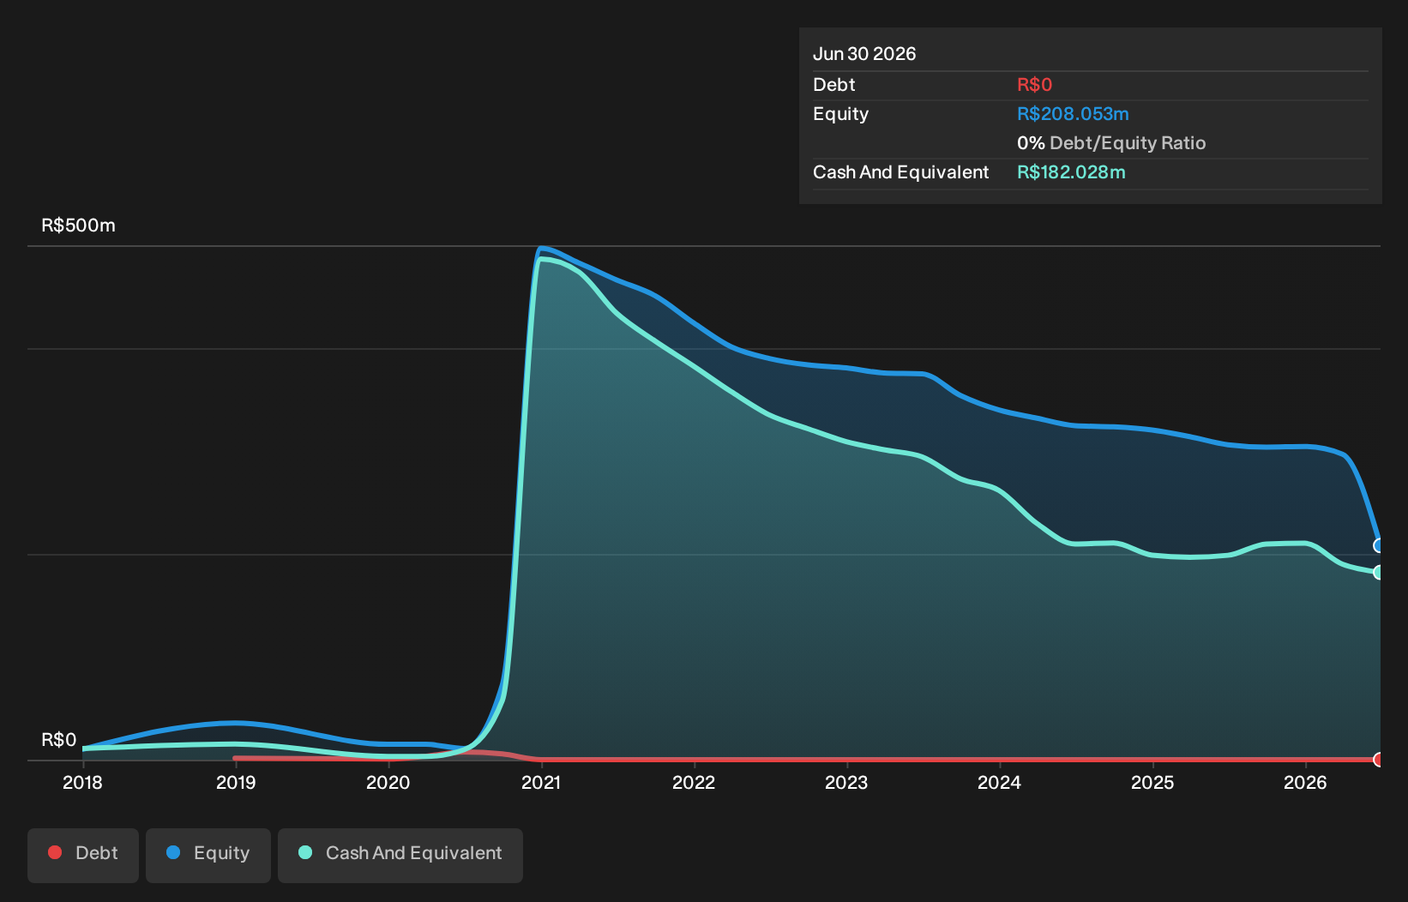This screenshot has height=902, width=1408.
Task: Click the R$182.028m cash value
Action: point(1071,172)
